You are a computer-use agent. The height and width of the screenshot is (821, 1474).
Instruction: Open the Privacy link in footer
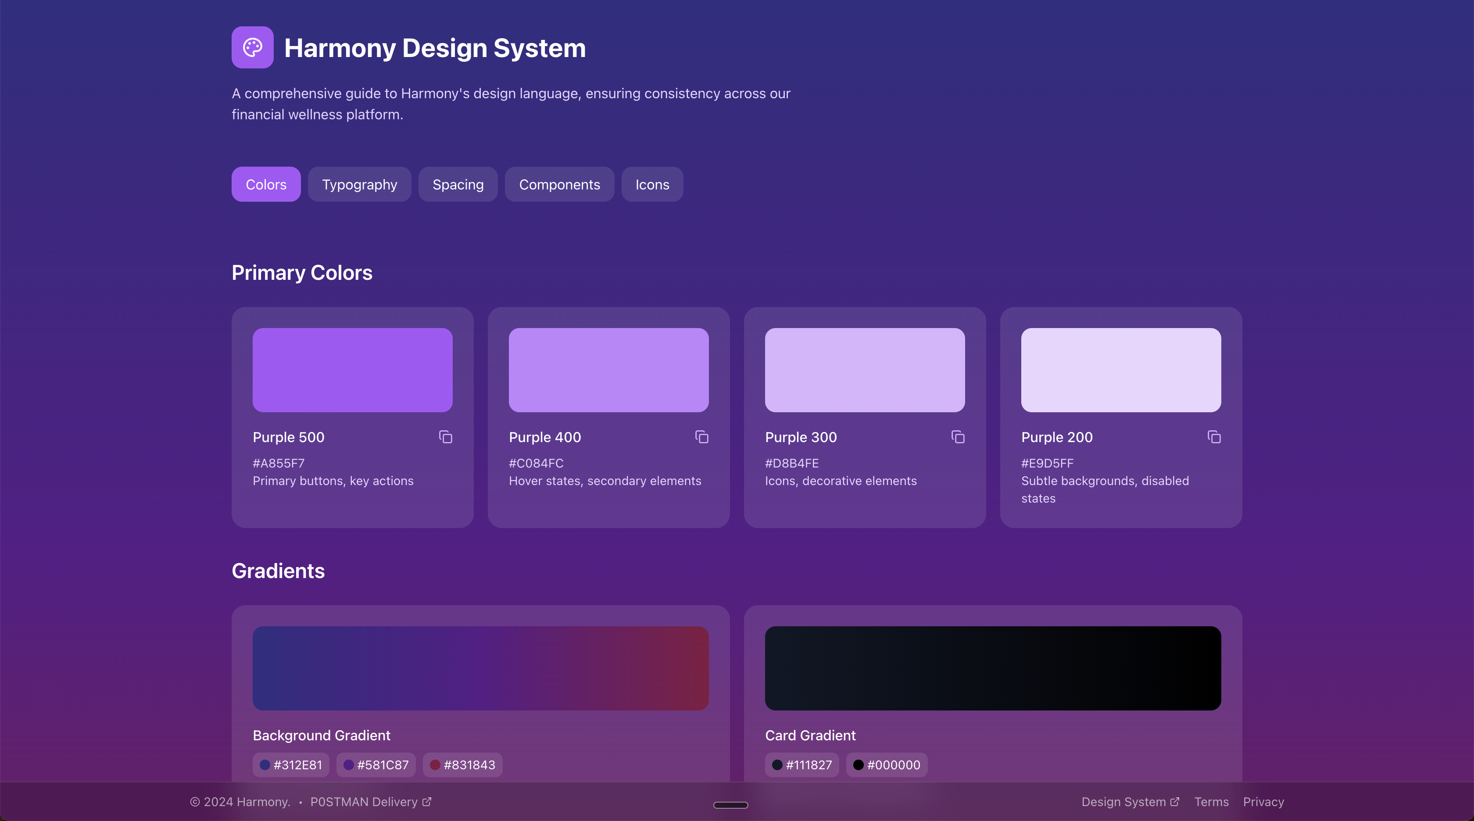[1263, 802]
